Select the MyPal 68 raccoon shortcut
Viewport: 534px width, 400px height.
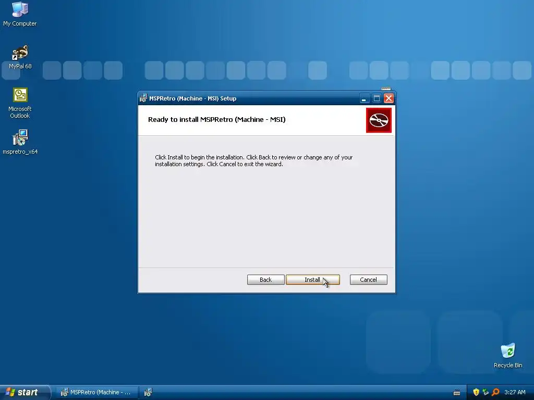20,57
